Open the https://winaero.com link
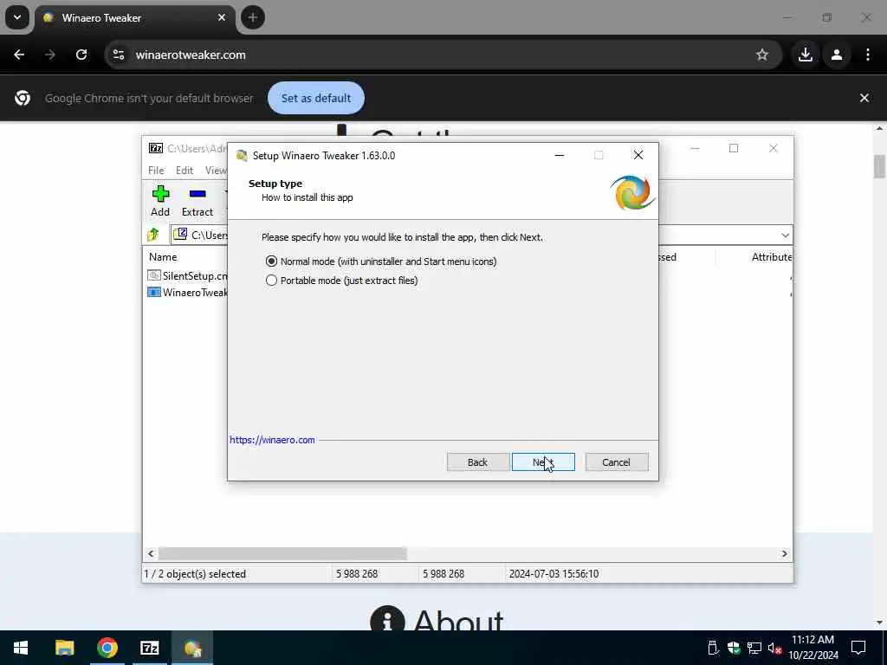Screen dimensions: 887x665 coord(272,440)
